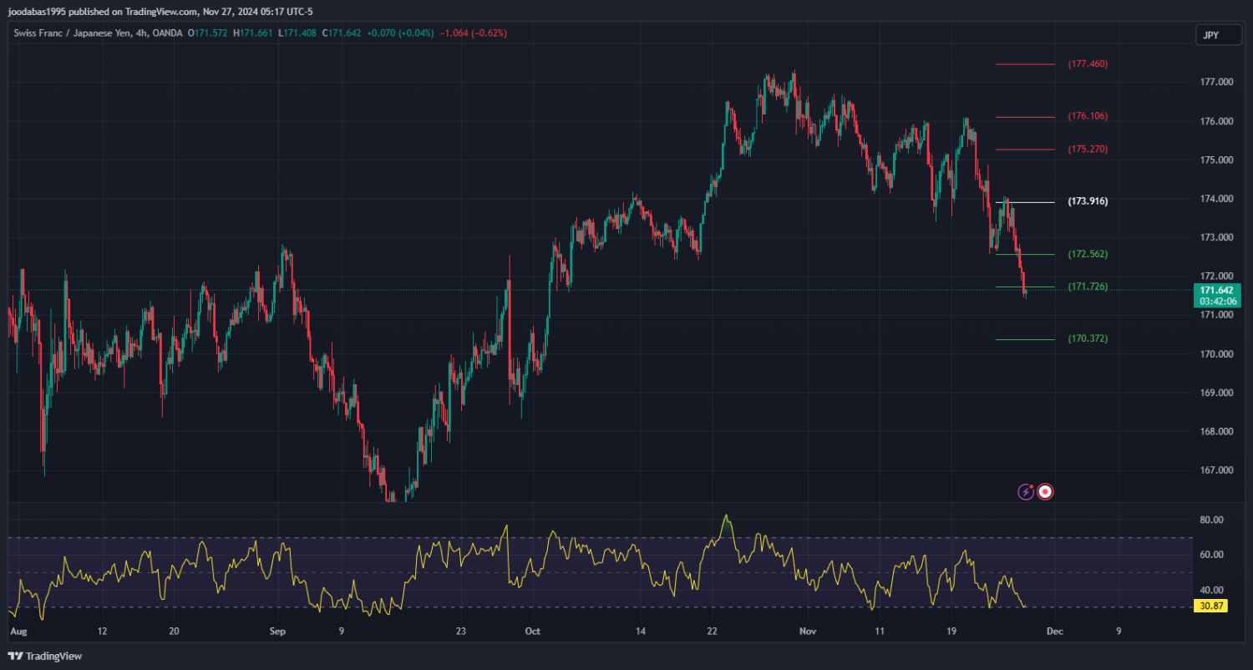Click the TradingView logo in bottom corner
This screenshot has width=1253, height=670.
pos(45,656)
